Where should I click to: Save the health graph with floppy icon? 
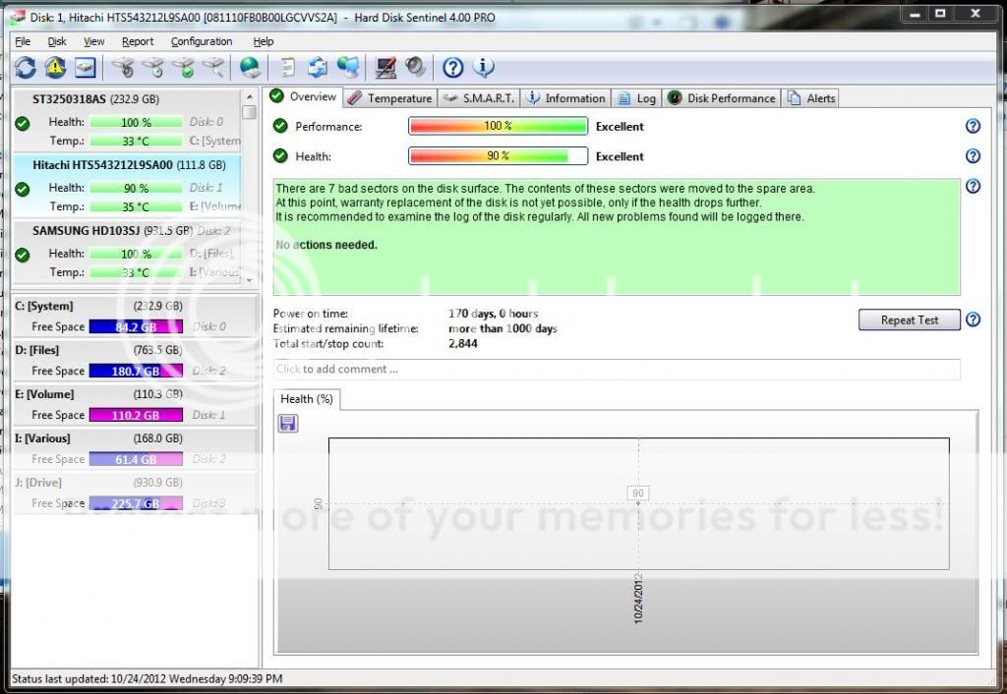pos(288,423)
